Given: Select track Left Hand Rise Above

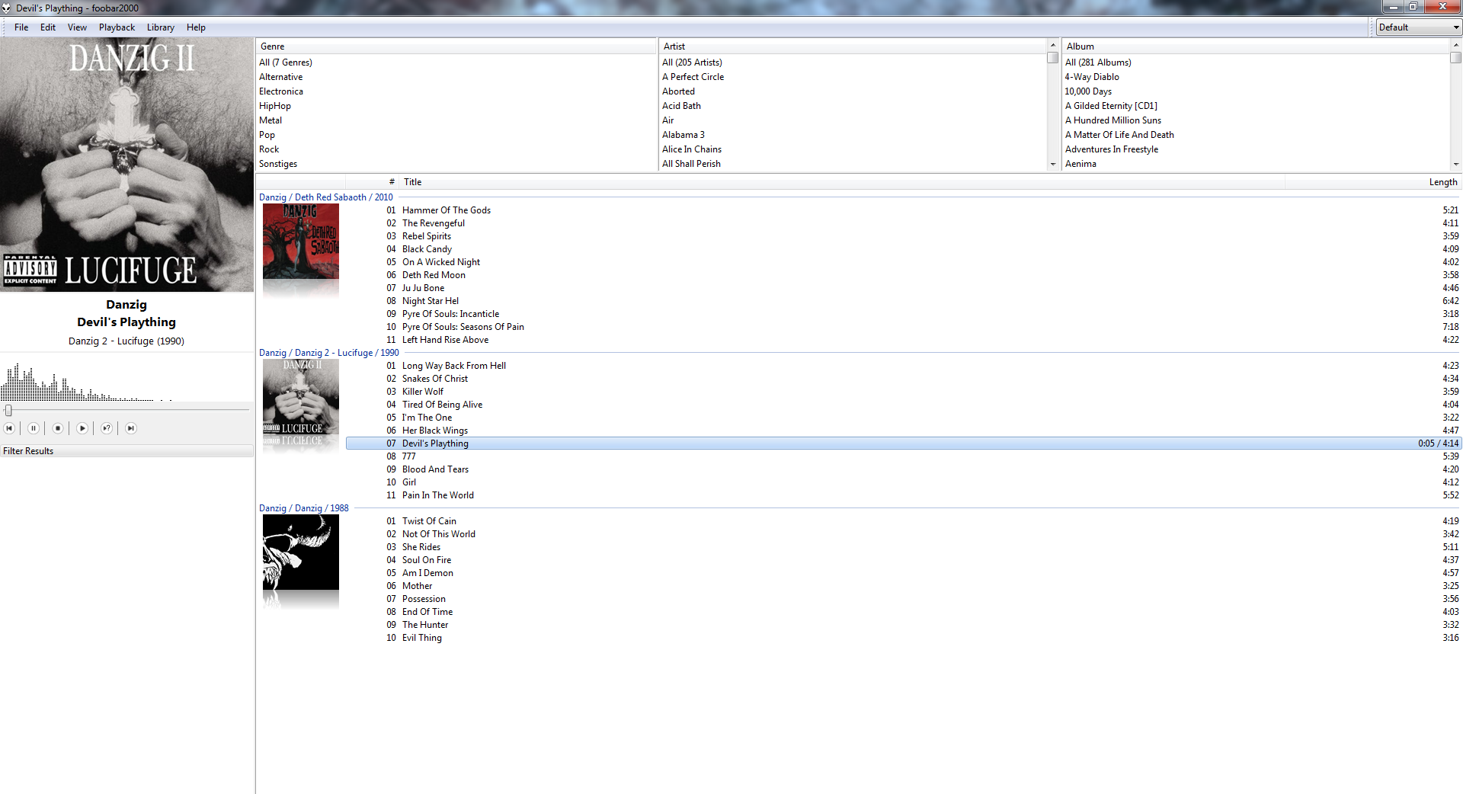Looking at the screenshot, I should click(x=903, y=340).
